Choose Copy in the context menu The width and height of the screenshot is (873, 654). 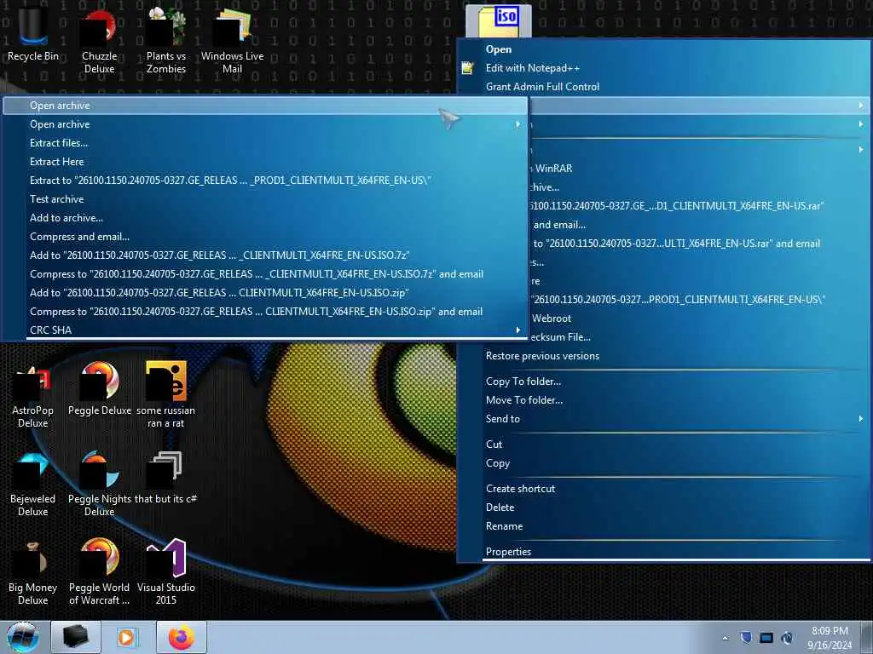pyautogui.click(x=663, y=462)
